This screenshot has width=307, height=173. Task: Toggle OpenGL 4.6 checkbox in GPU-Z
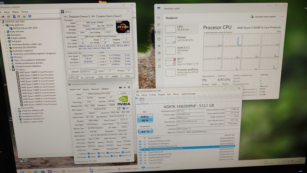tap(120, 155)
